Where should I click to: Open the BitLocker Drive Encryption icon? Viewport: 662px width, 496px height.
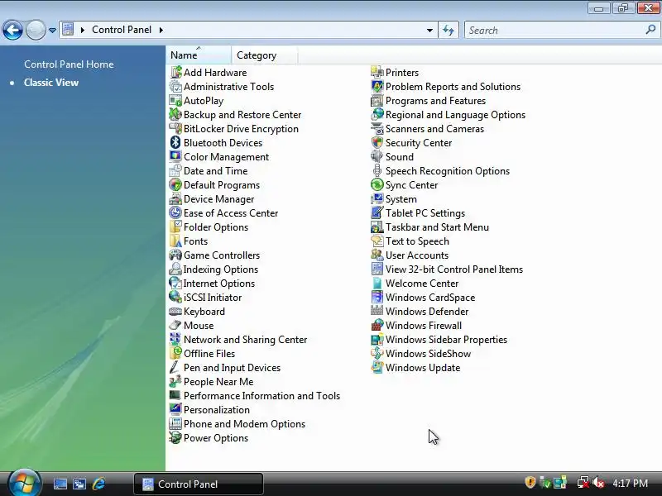pos(175,129)
